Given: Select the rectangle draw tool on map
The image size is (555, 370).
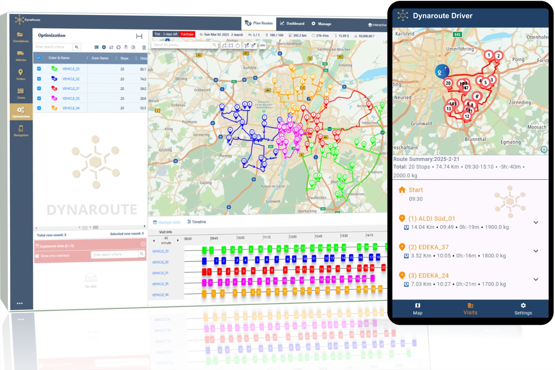Looking at the screenshot, I should coord(231,45).
